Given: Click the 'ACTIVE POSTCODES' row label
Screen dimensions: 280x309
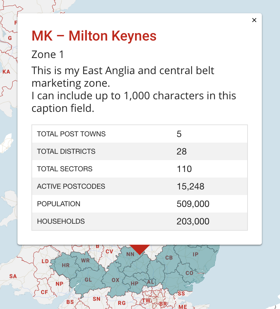Looking at the screenshot, I should coord(71,186).
